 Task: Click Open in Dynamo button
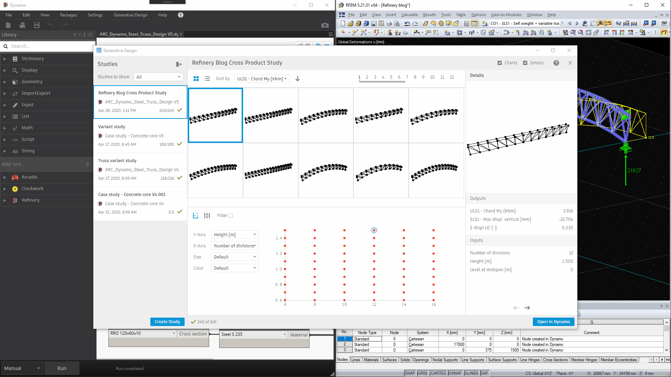[554, 321]
